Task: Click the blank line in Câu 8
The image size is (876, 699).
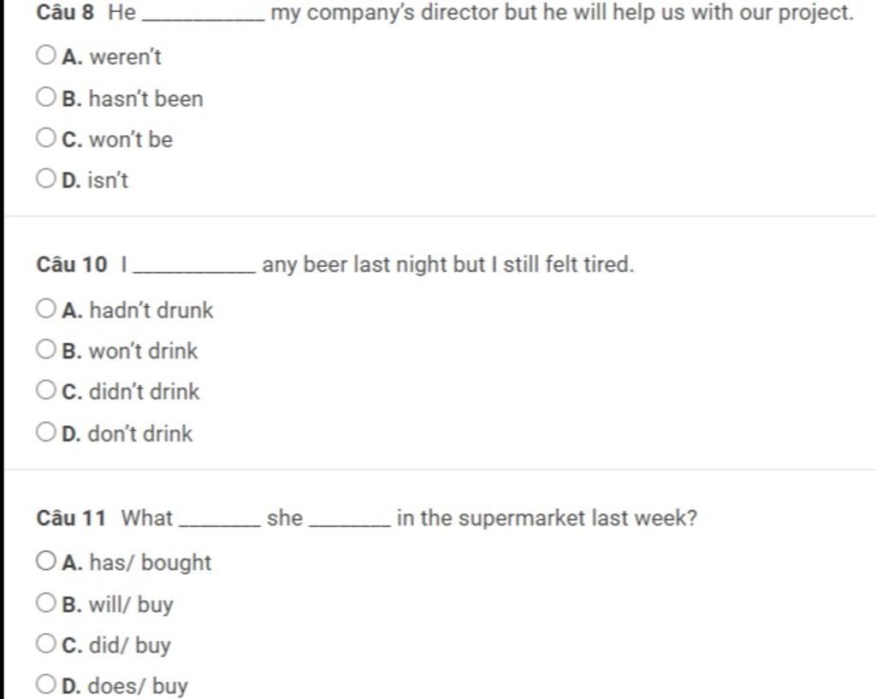Action: pos(206,15)
